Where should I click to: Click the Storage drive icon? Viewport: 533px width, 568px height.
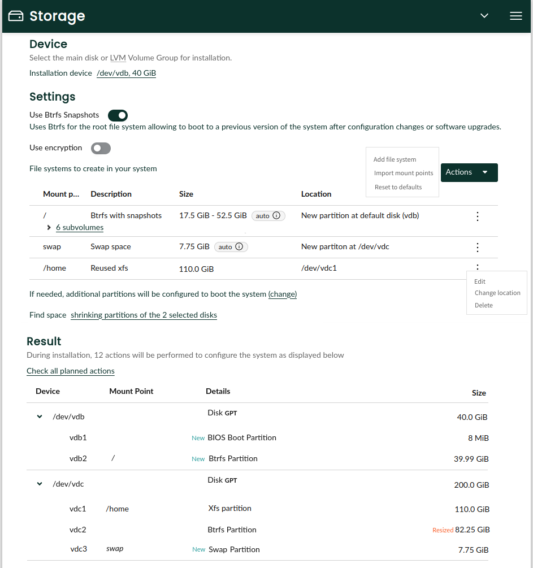point(16,16)
